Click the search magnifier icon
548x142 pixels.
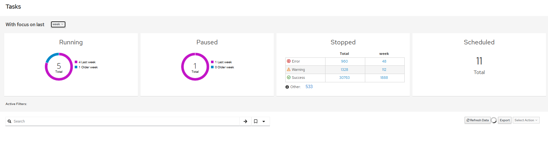pyautogui.click(x=10, y=121)
